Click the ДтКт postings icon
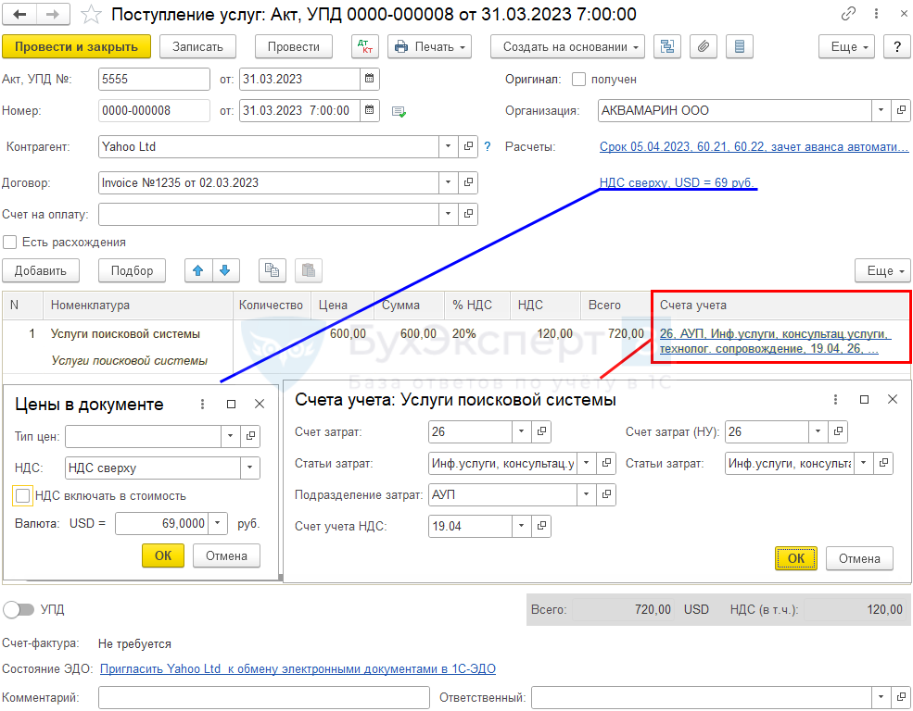This screenshot has width=913, height=711. tap(365, 46)
